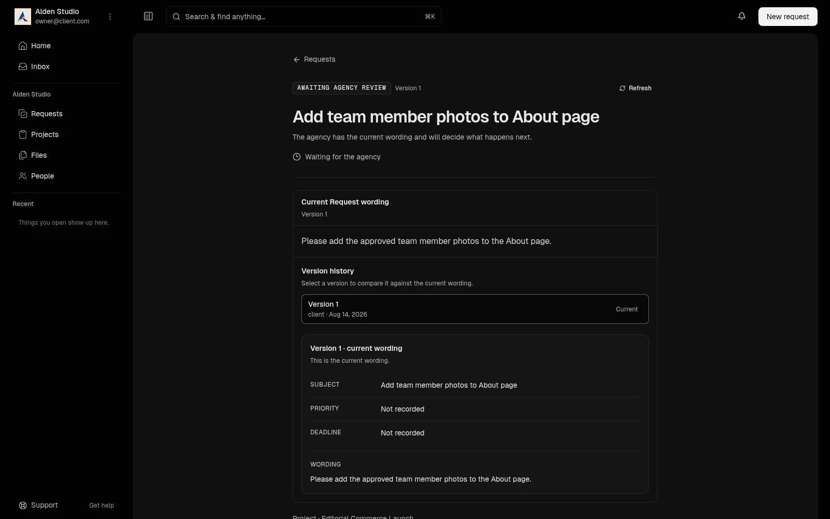Screen dimensions: 830x519
Task: Click the search magnifier icon
Action: point(176,17)
